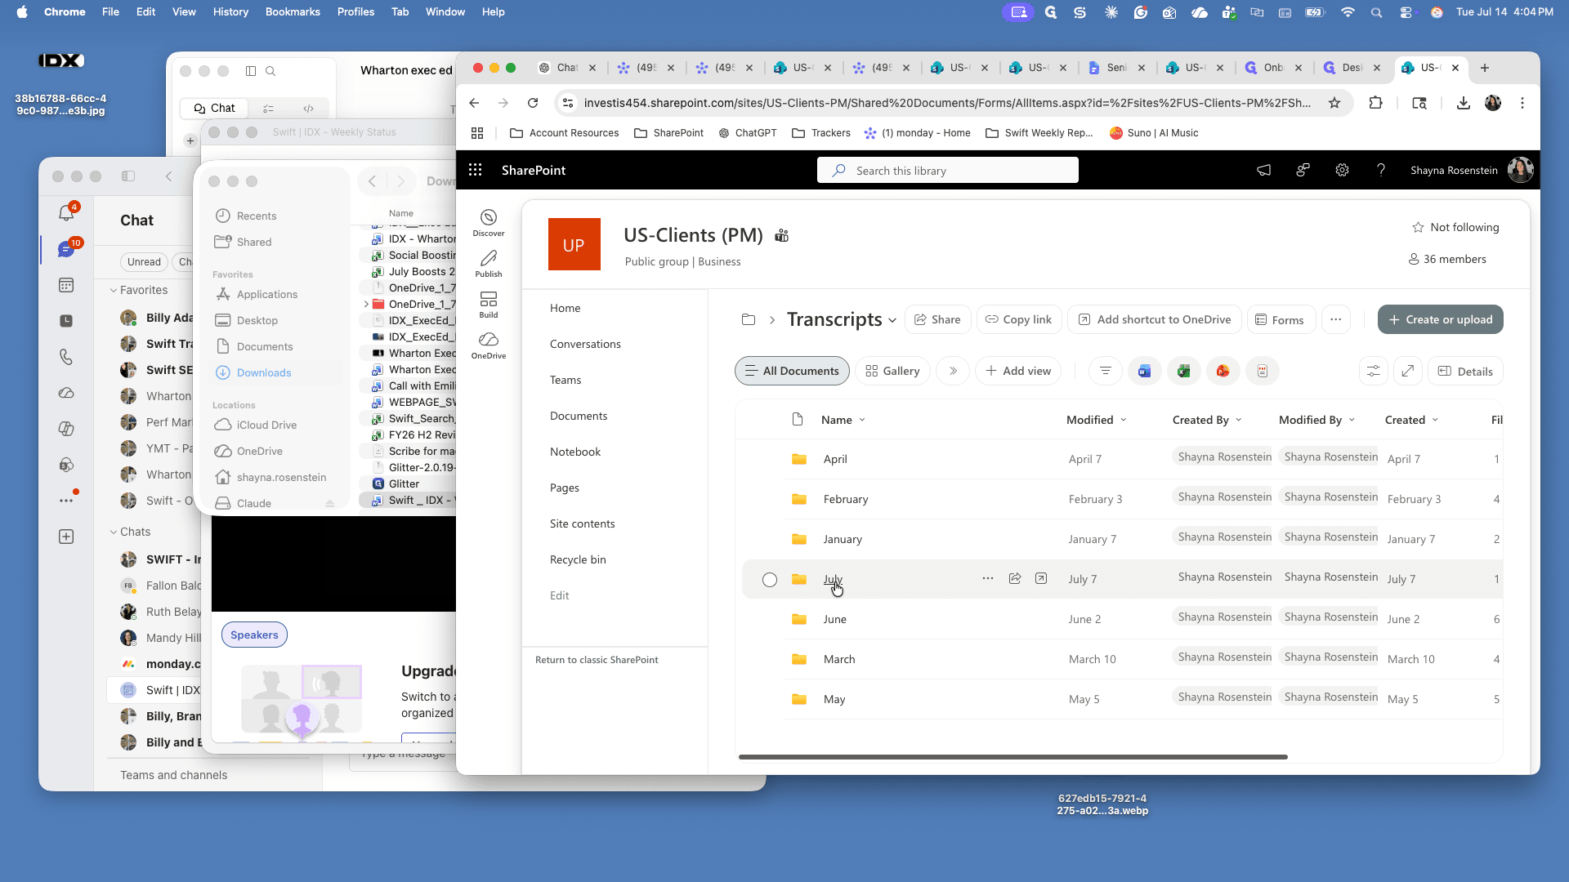The image size is (1569, 882).
Task: Open OneDrive in SharePoint left rail
Action: click(489, 345)
